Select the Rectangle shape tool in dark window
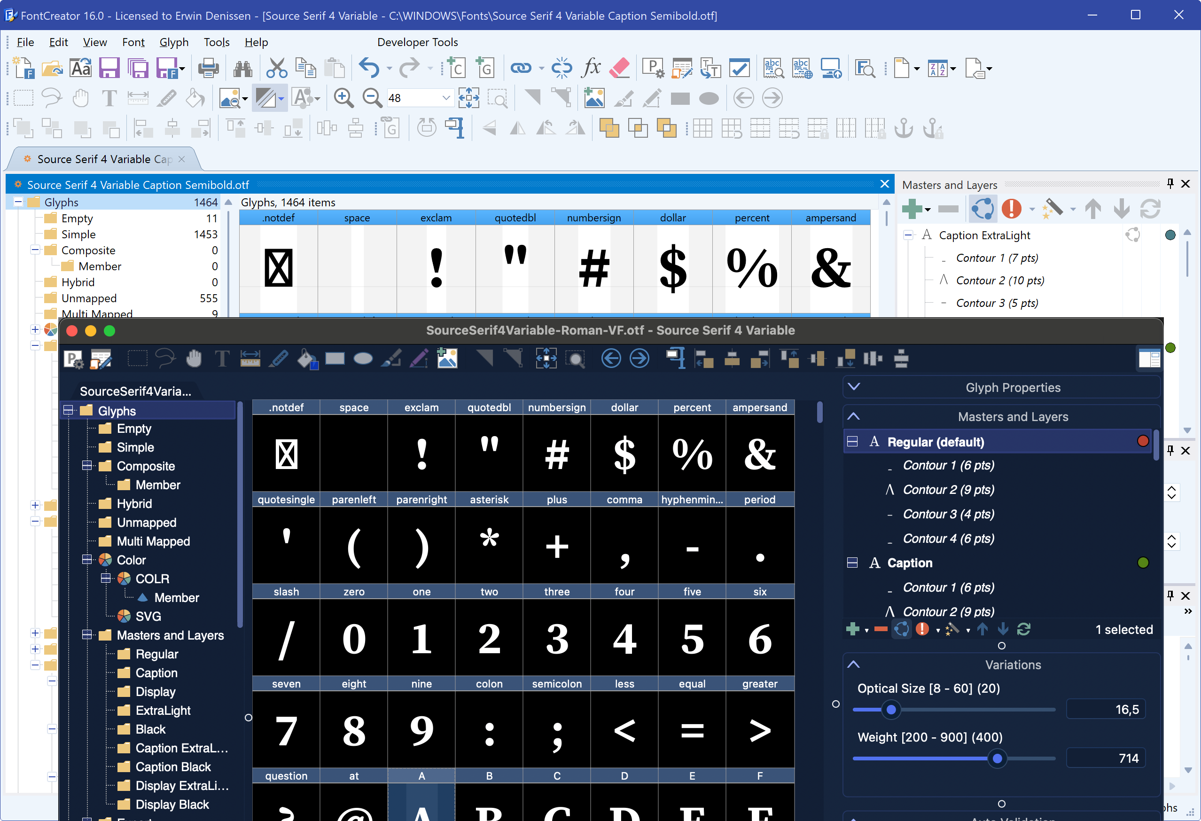 click(x=335, y=358)
